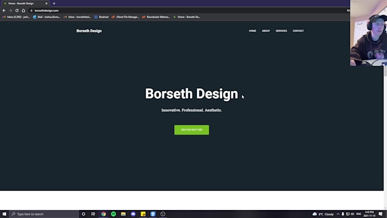The height and width of the screenshot is (218, 387).
Task: Open the Home - Borseth Design bookmark
Action: (x=187, y=17)
